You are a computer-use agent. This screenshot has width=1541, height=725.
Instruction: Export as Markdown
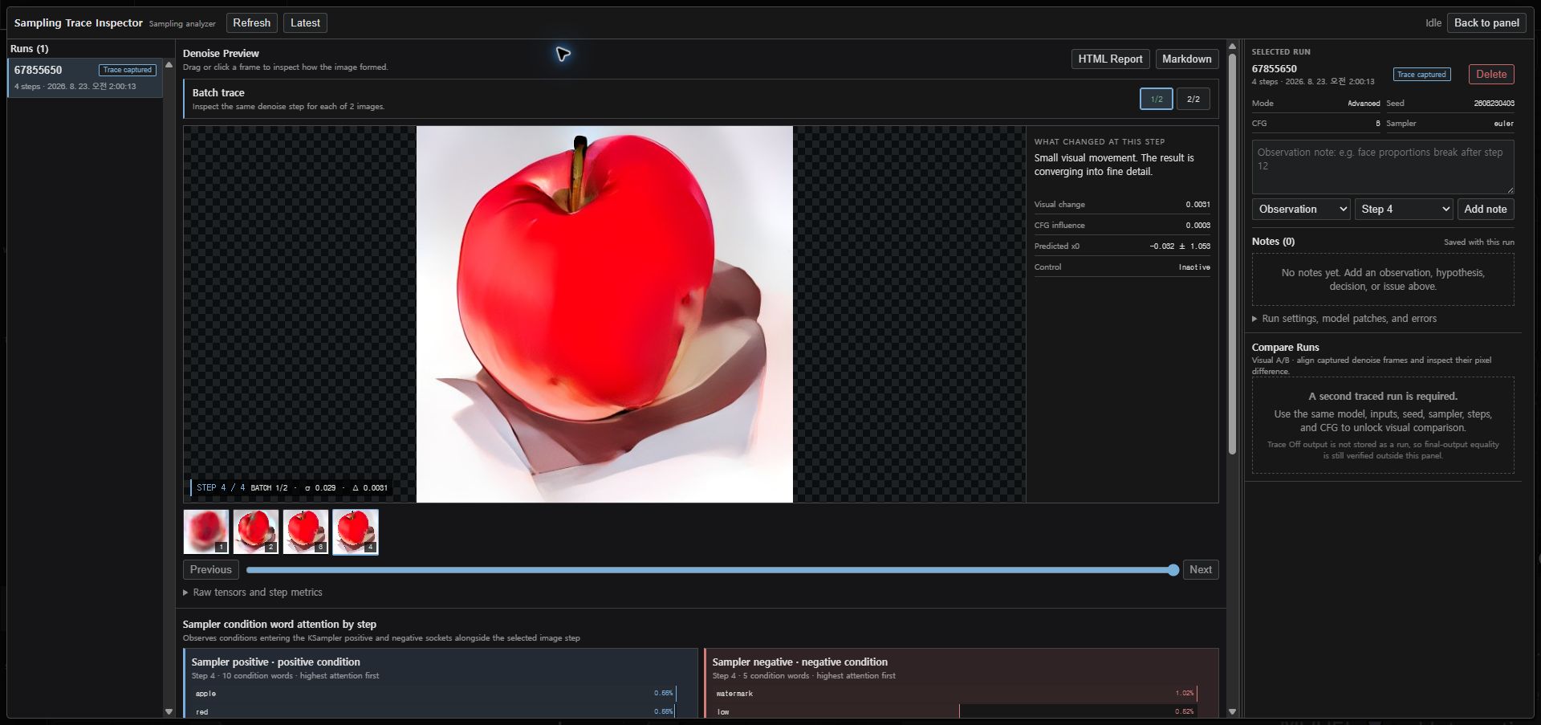tap(1186, 59)
